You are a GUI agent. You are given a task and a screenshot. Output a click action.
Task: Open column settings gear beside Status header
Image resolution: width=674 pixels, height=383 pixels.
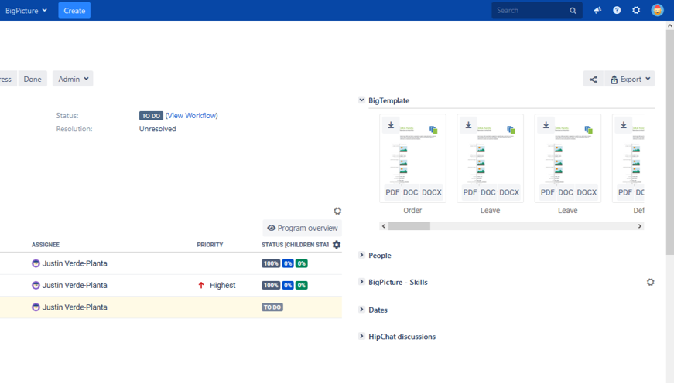coord(337,245)
